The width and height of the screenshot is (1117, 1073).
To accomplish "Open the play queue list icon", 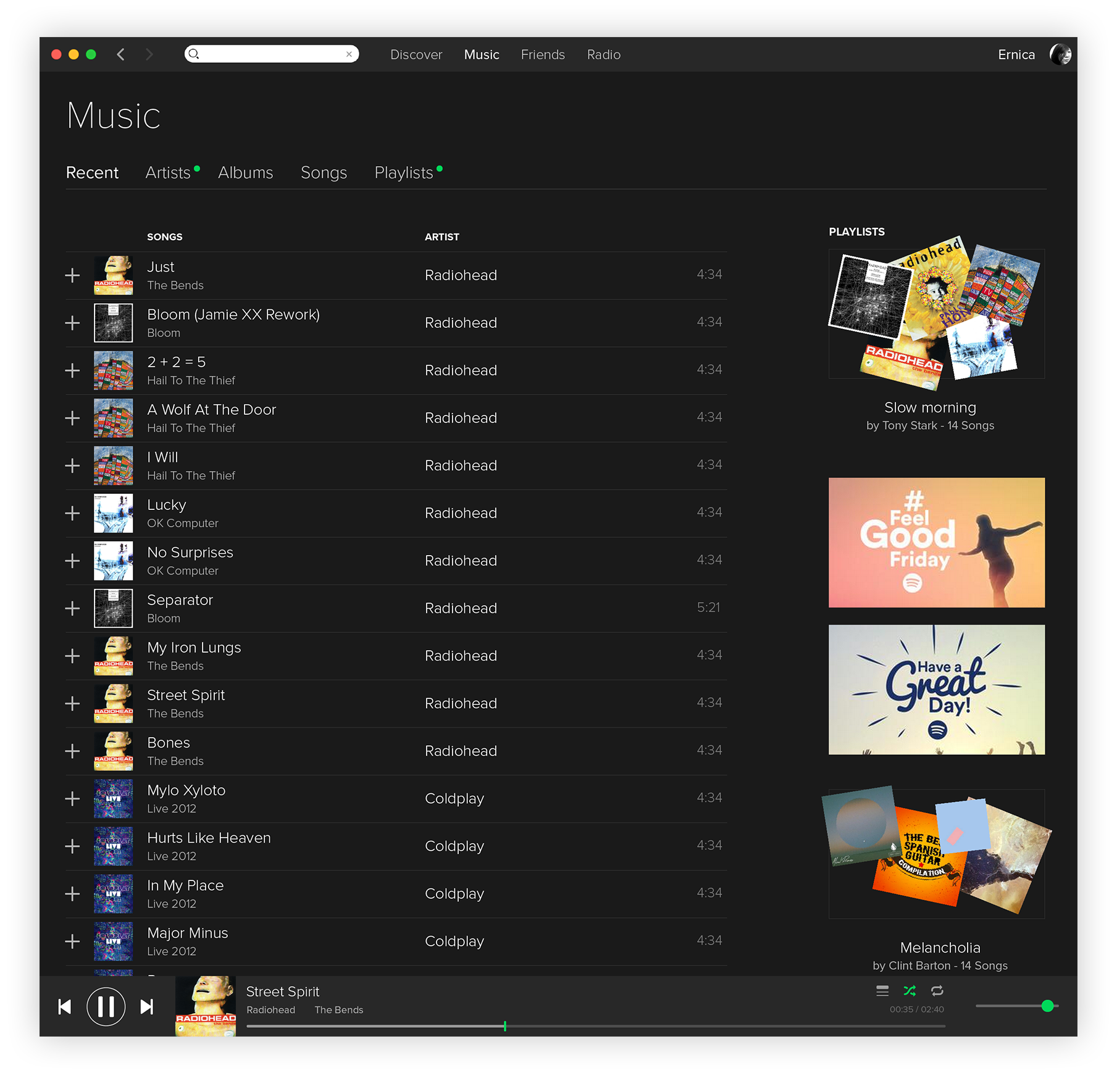I will pyautogui.click(x=882, y=991).
